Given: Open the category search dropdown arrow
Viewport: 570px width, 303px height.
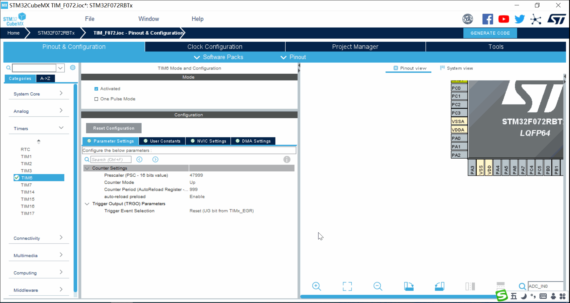Looking at the screenshot, I should [60, 68].
